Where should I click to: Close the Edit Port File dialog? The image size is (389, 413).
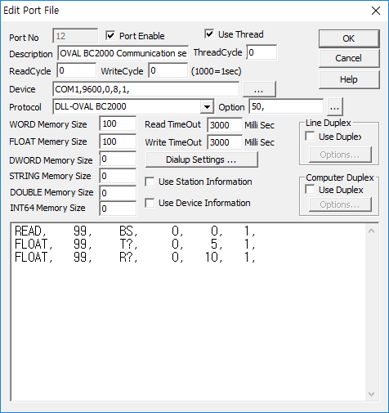[376, 11]
